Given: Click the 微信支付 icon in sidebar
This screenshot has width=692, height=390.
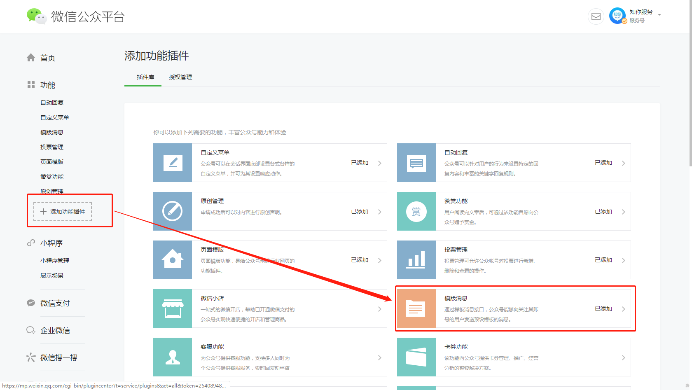Looking at the screenshot, I should point(31,303).
